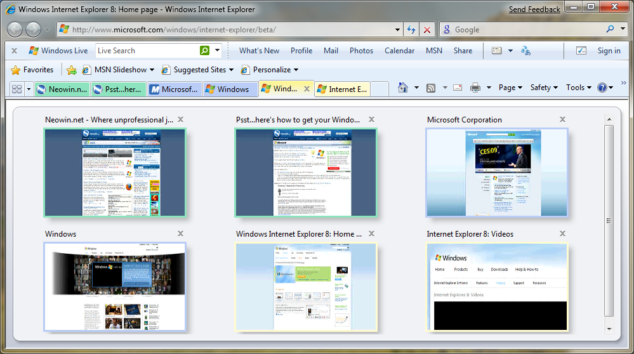The height and width of the screenshot is (354, 634).
Task: Click Share in Windows Live toolbar
Action: [463, 51]
